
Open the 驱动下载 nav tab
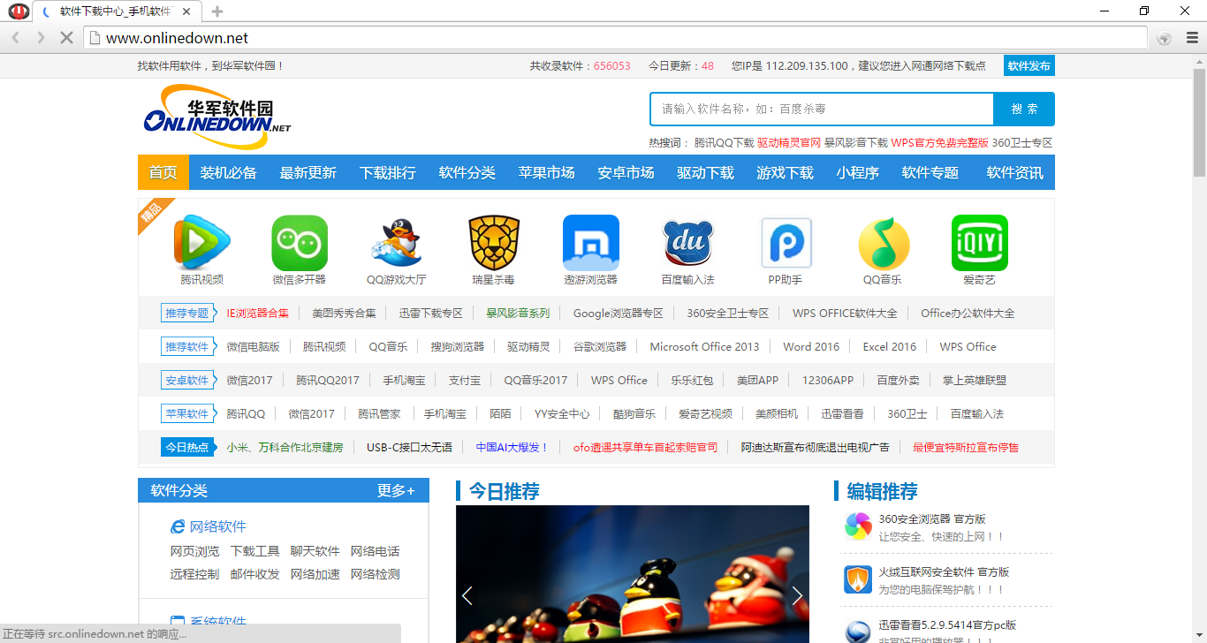[x=706, y=172]
